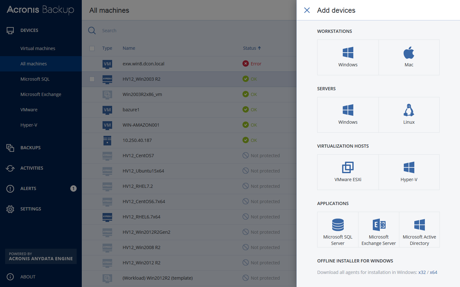Choose Linux server option
Screen dimensions: 460x287
(x=409, y=115)
